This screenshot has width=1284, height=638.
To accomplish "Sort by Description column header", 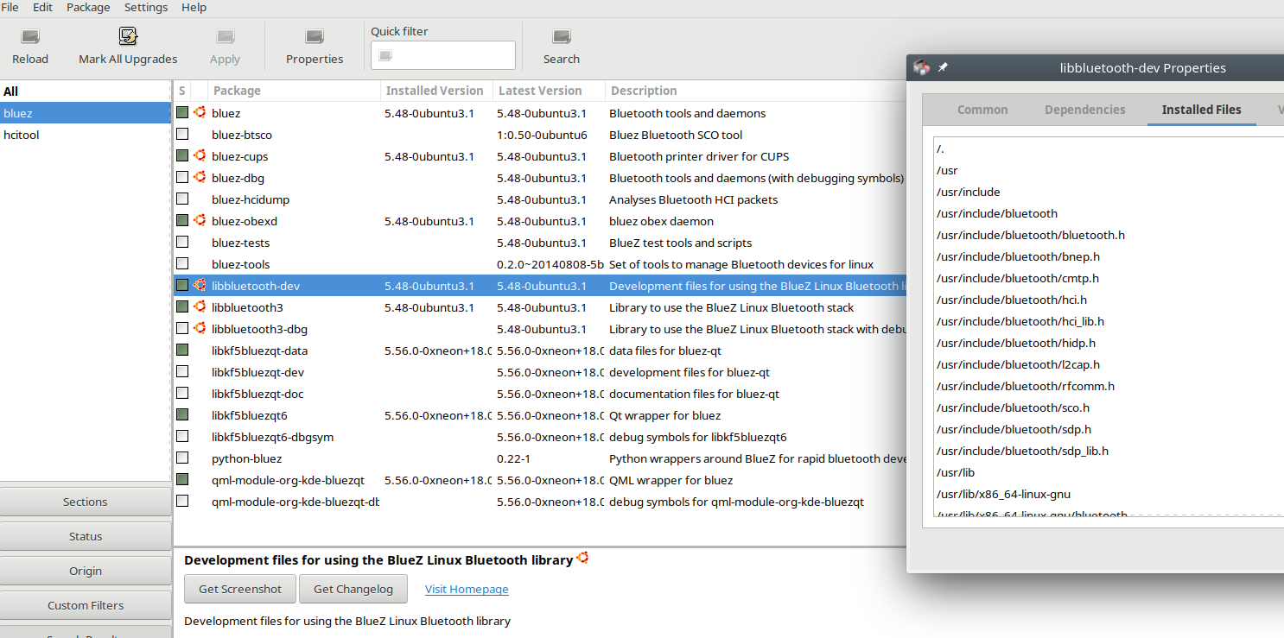I will (756, 91).
